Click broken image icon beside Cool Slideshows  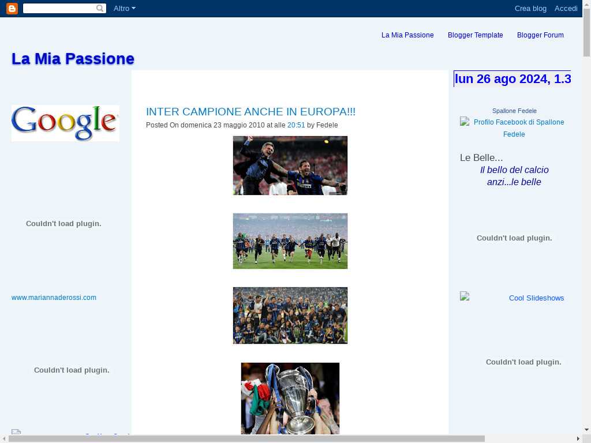click(465, 296)
